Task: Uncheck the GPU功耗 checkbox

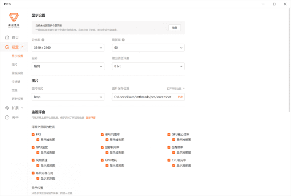Action: point(102,160)
